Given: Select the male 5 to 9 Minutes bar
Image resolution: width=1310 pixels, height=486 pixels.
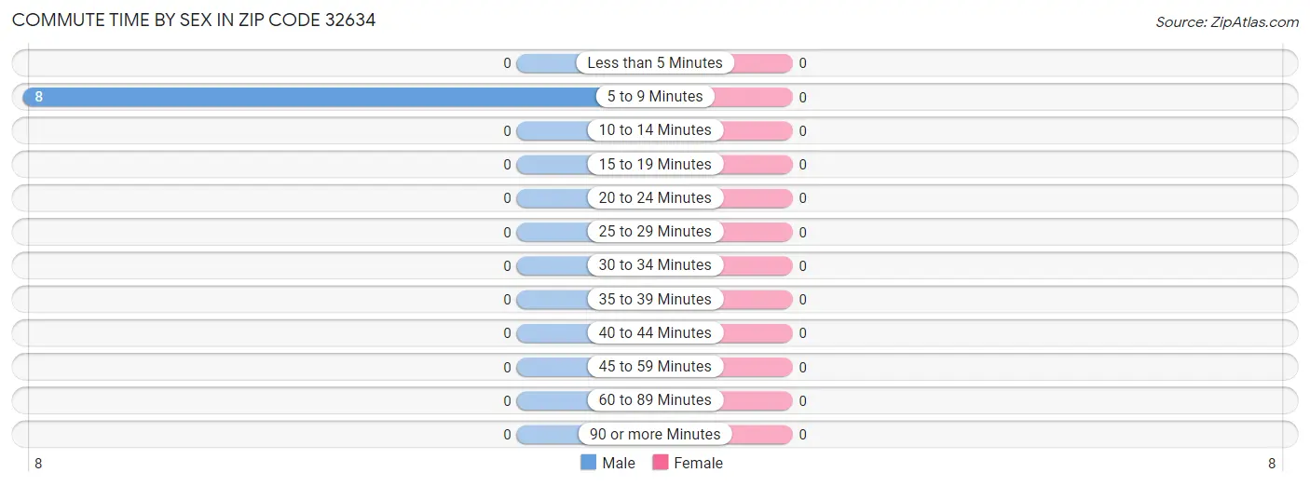Looking at the screenshot, I should click(307, 97).
